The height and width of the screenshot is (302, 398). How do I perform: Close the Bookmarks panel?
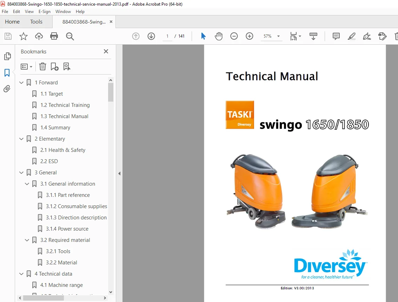point(106,51)
